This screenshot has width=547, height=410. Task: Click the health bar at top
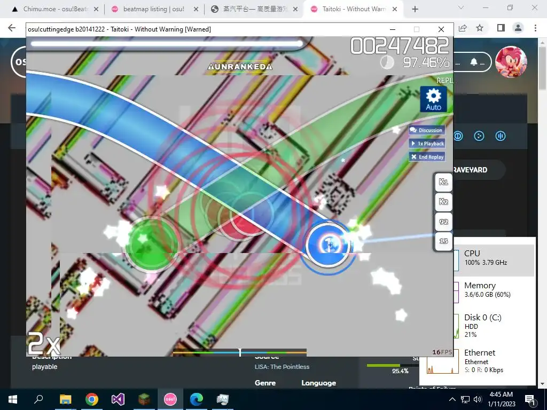pyautogui.click(x=167, y=44)
